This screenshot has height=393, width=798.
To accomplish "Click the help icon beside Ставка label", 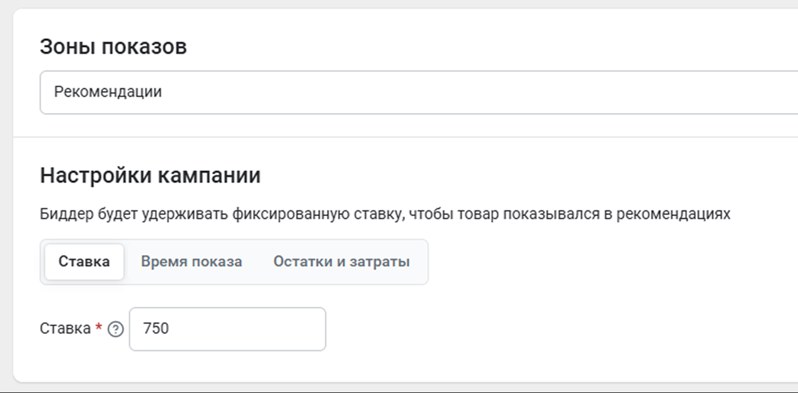I will tap(115, 329).
